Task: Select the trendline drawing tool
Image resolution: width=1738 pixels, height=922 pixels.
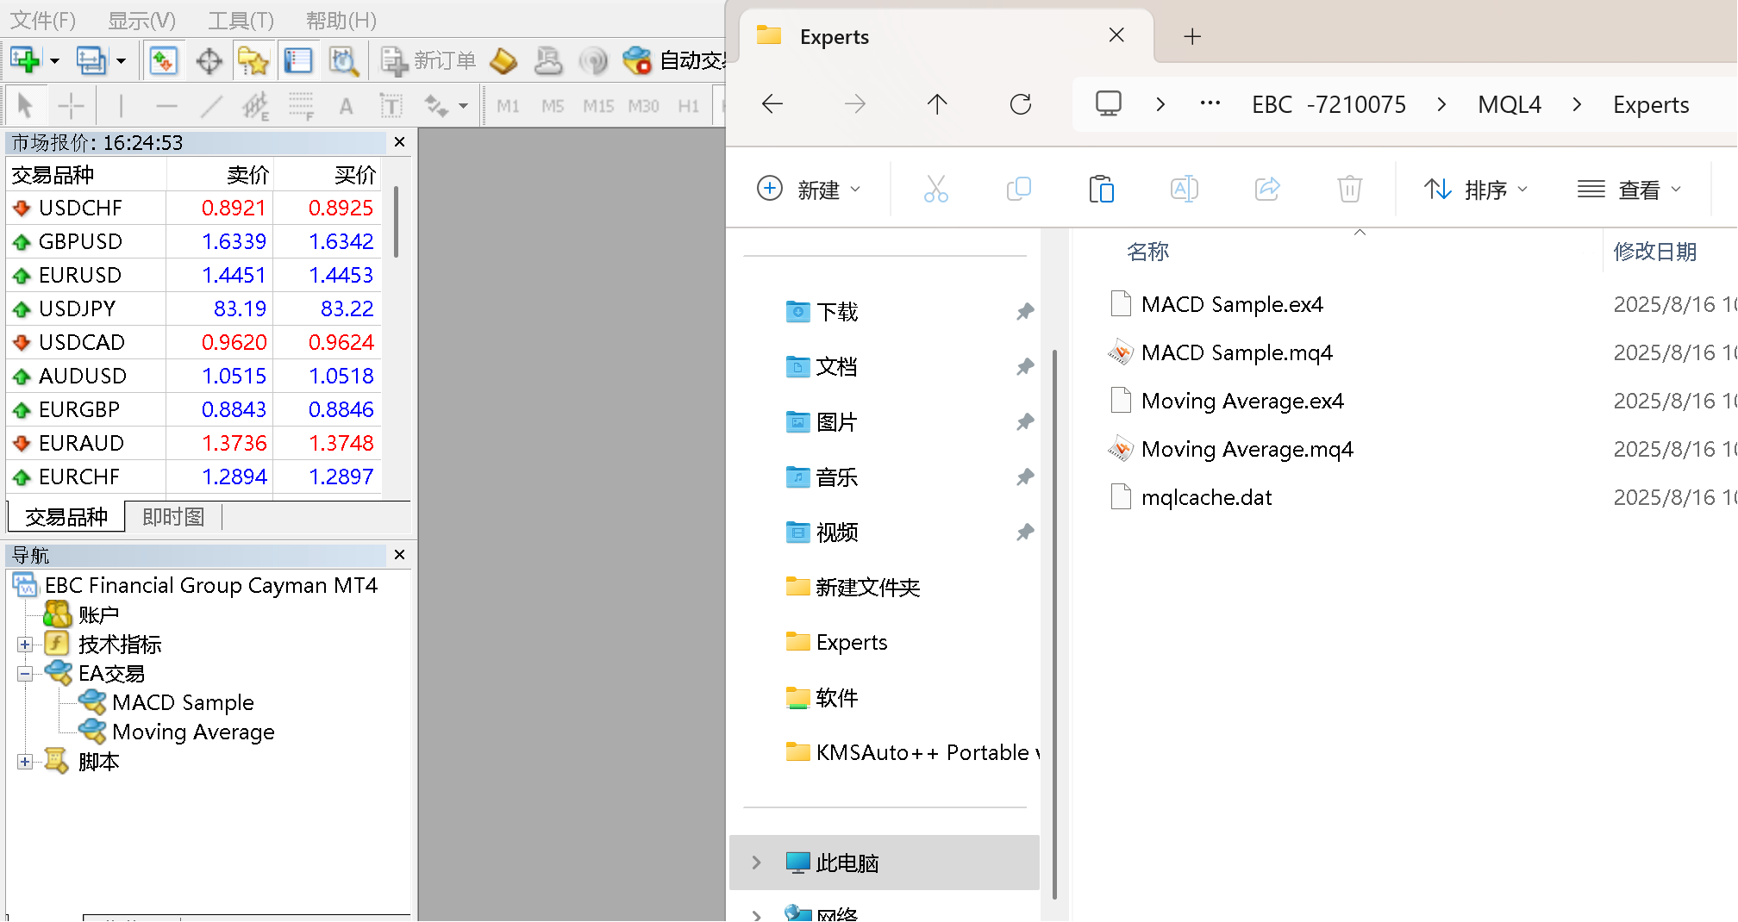Action: (211, 106)
